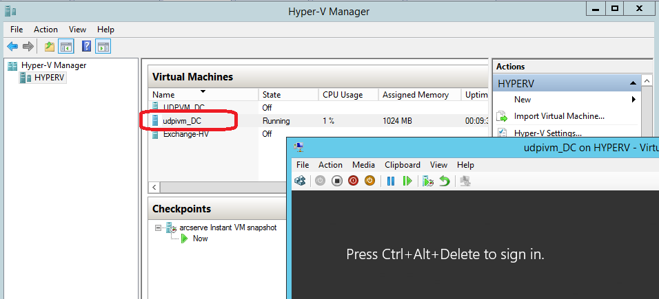Open the blue question-mark help icon
This screenshot has height=299, width=659.
pos(87,46)
